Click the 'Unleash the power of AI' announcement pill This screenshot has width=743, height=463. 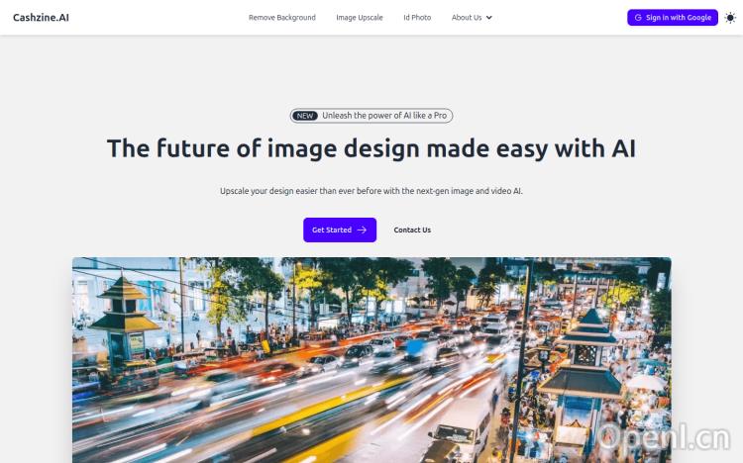pyautogui.click(x=384, y=116)
